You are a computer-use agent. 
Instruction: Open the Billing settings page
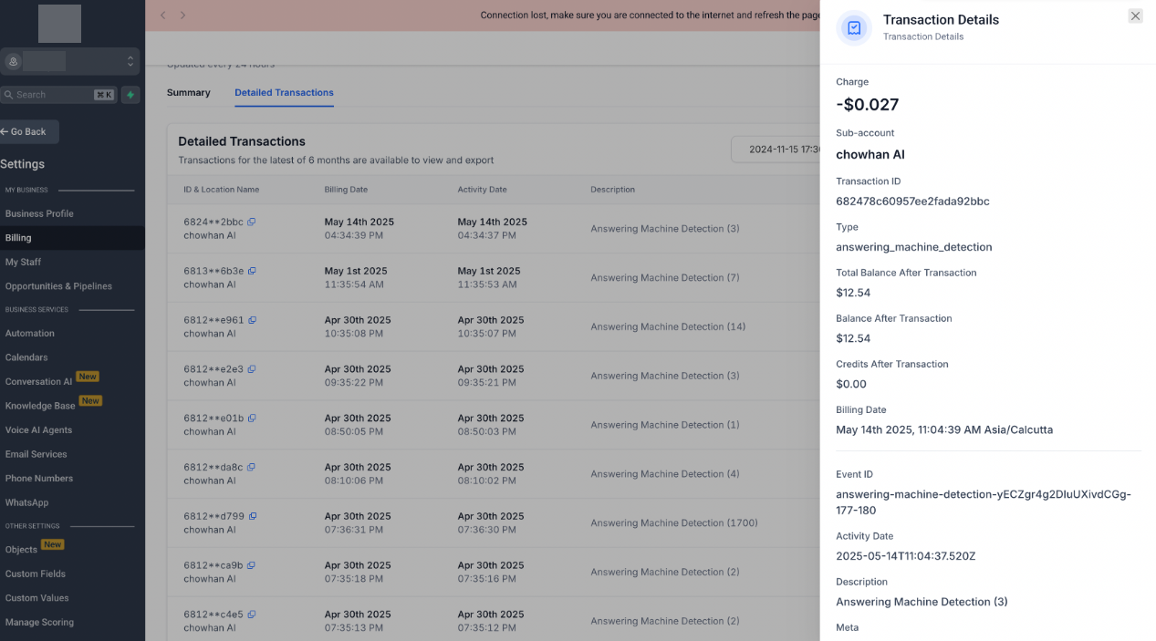pos(72,238)
